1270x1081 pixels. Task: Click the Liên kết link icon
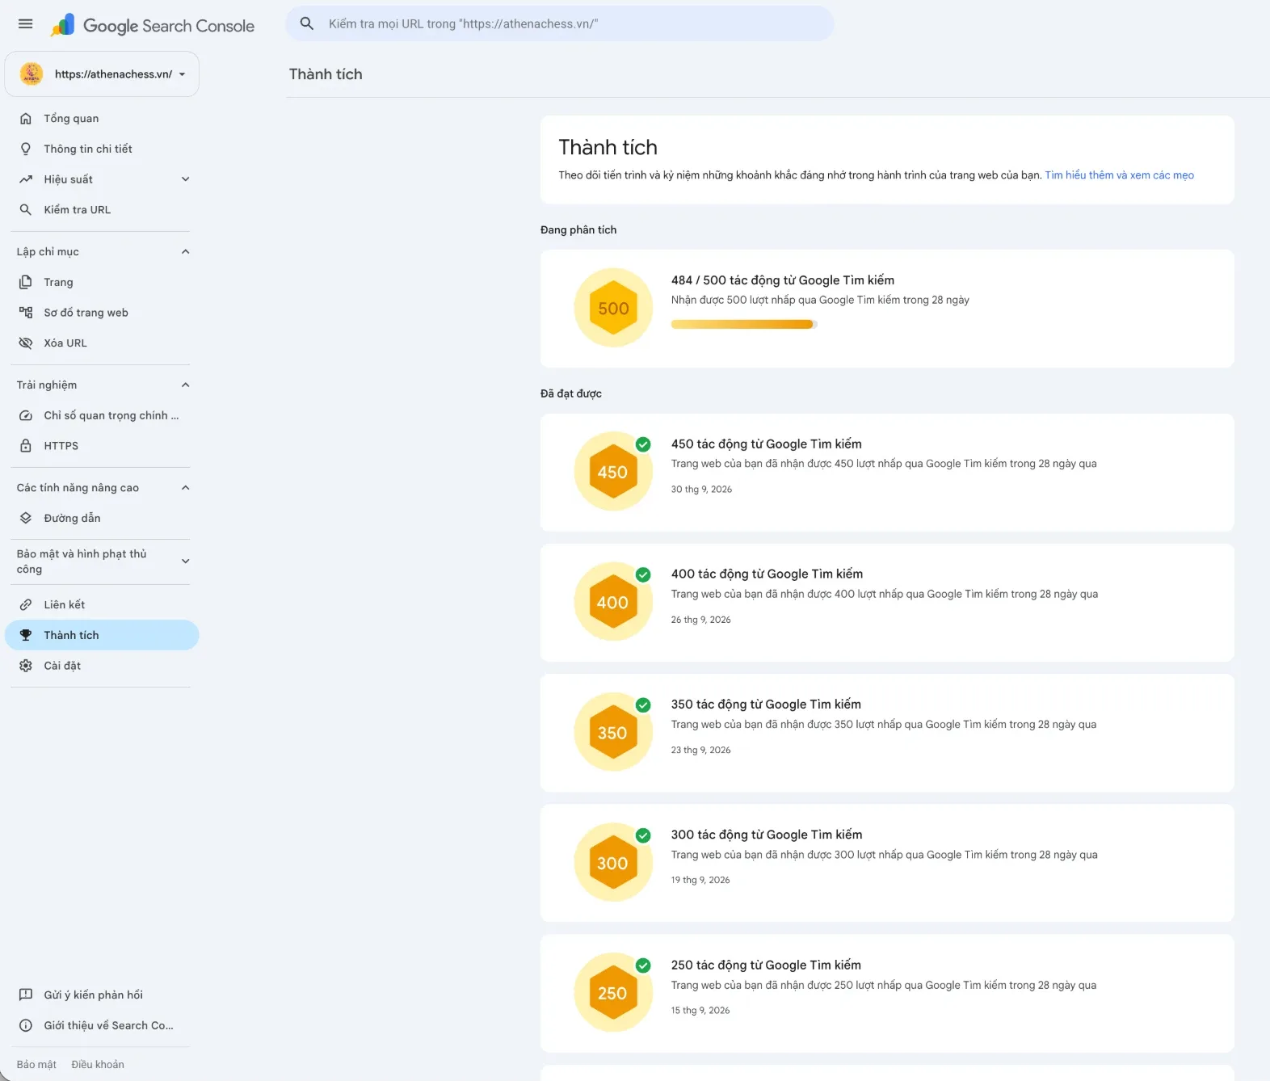point(26,605)
